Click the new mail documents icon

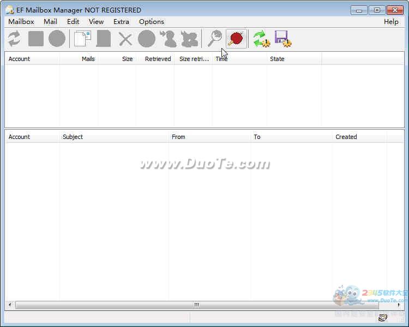tap(82, 39)
